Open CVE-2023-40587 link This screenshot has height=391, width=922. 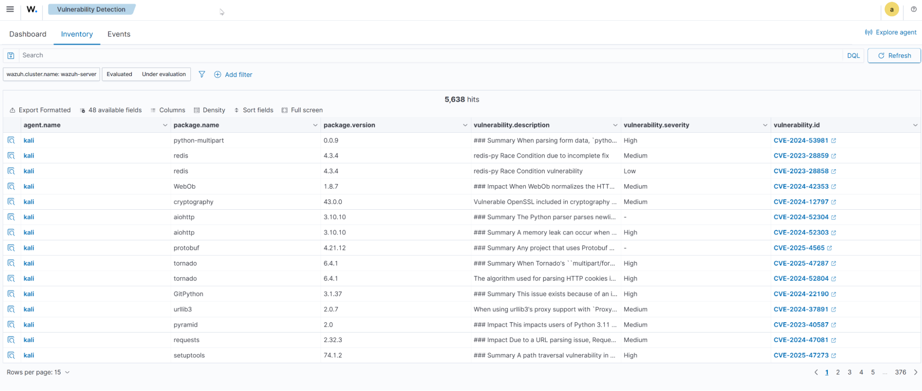tap(801, 325)
